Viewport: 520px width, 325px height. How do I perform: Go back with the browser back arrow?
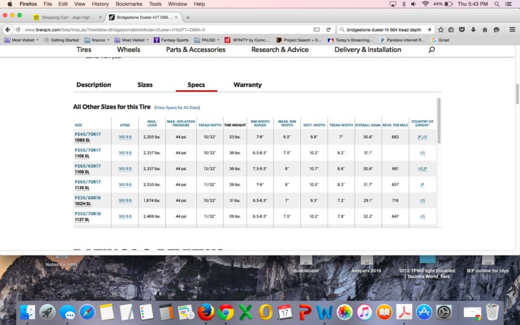(8, 29)
